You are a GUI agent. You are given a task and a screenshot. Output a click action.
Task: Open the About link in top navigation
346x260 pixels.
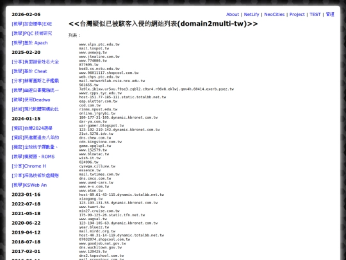(233, 14)
